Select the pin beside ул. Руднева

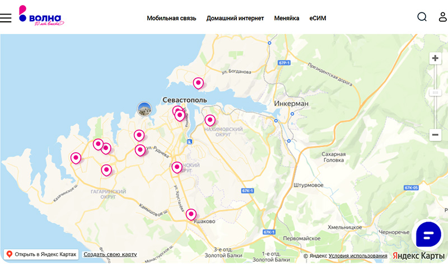pyautogui.click(x=140, y=150)
